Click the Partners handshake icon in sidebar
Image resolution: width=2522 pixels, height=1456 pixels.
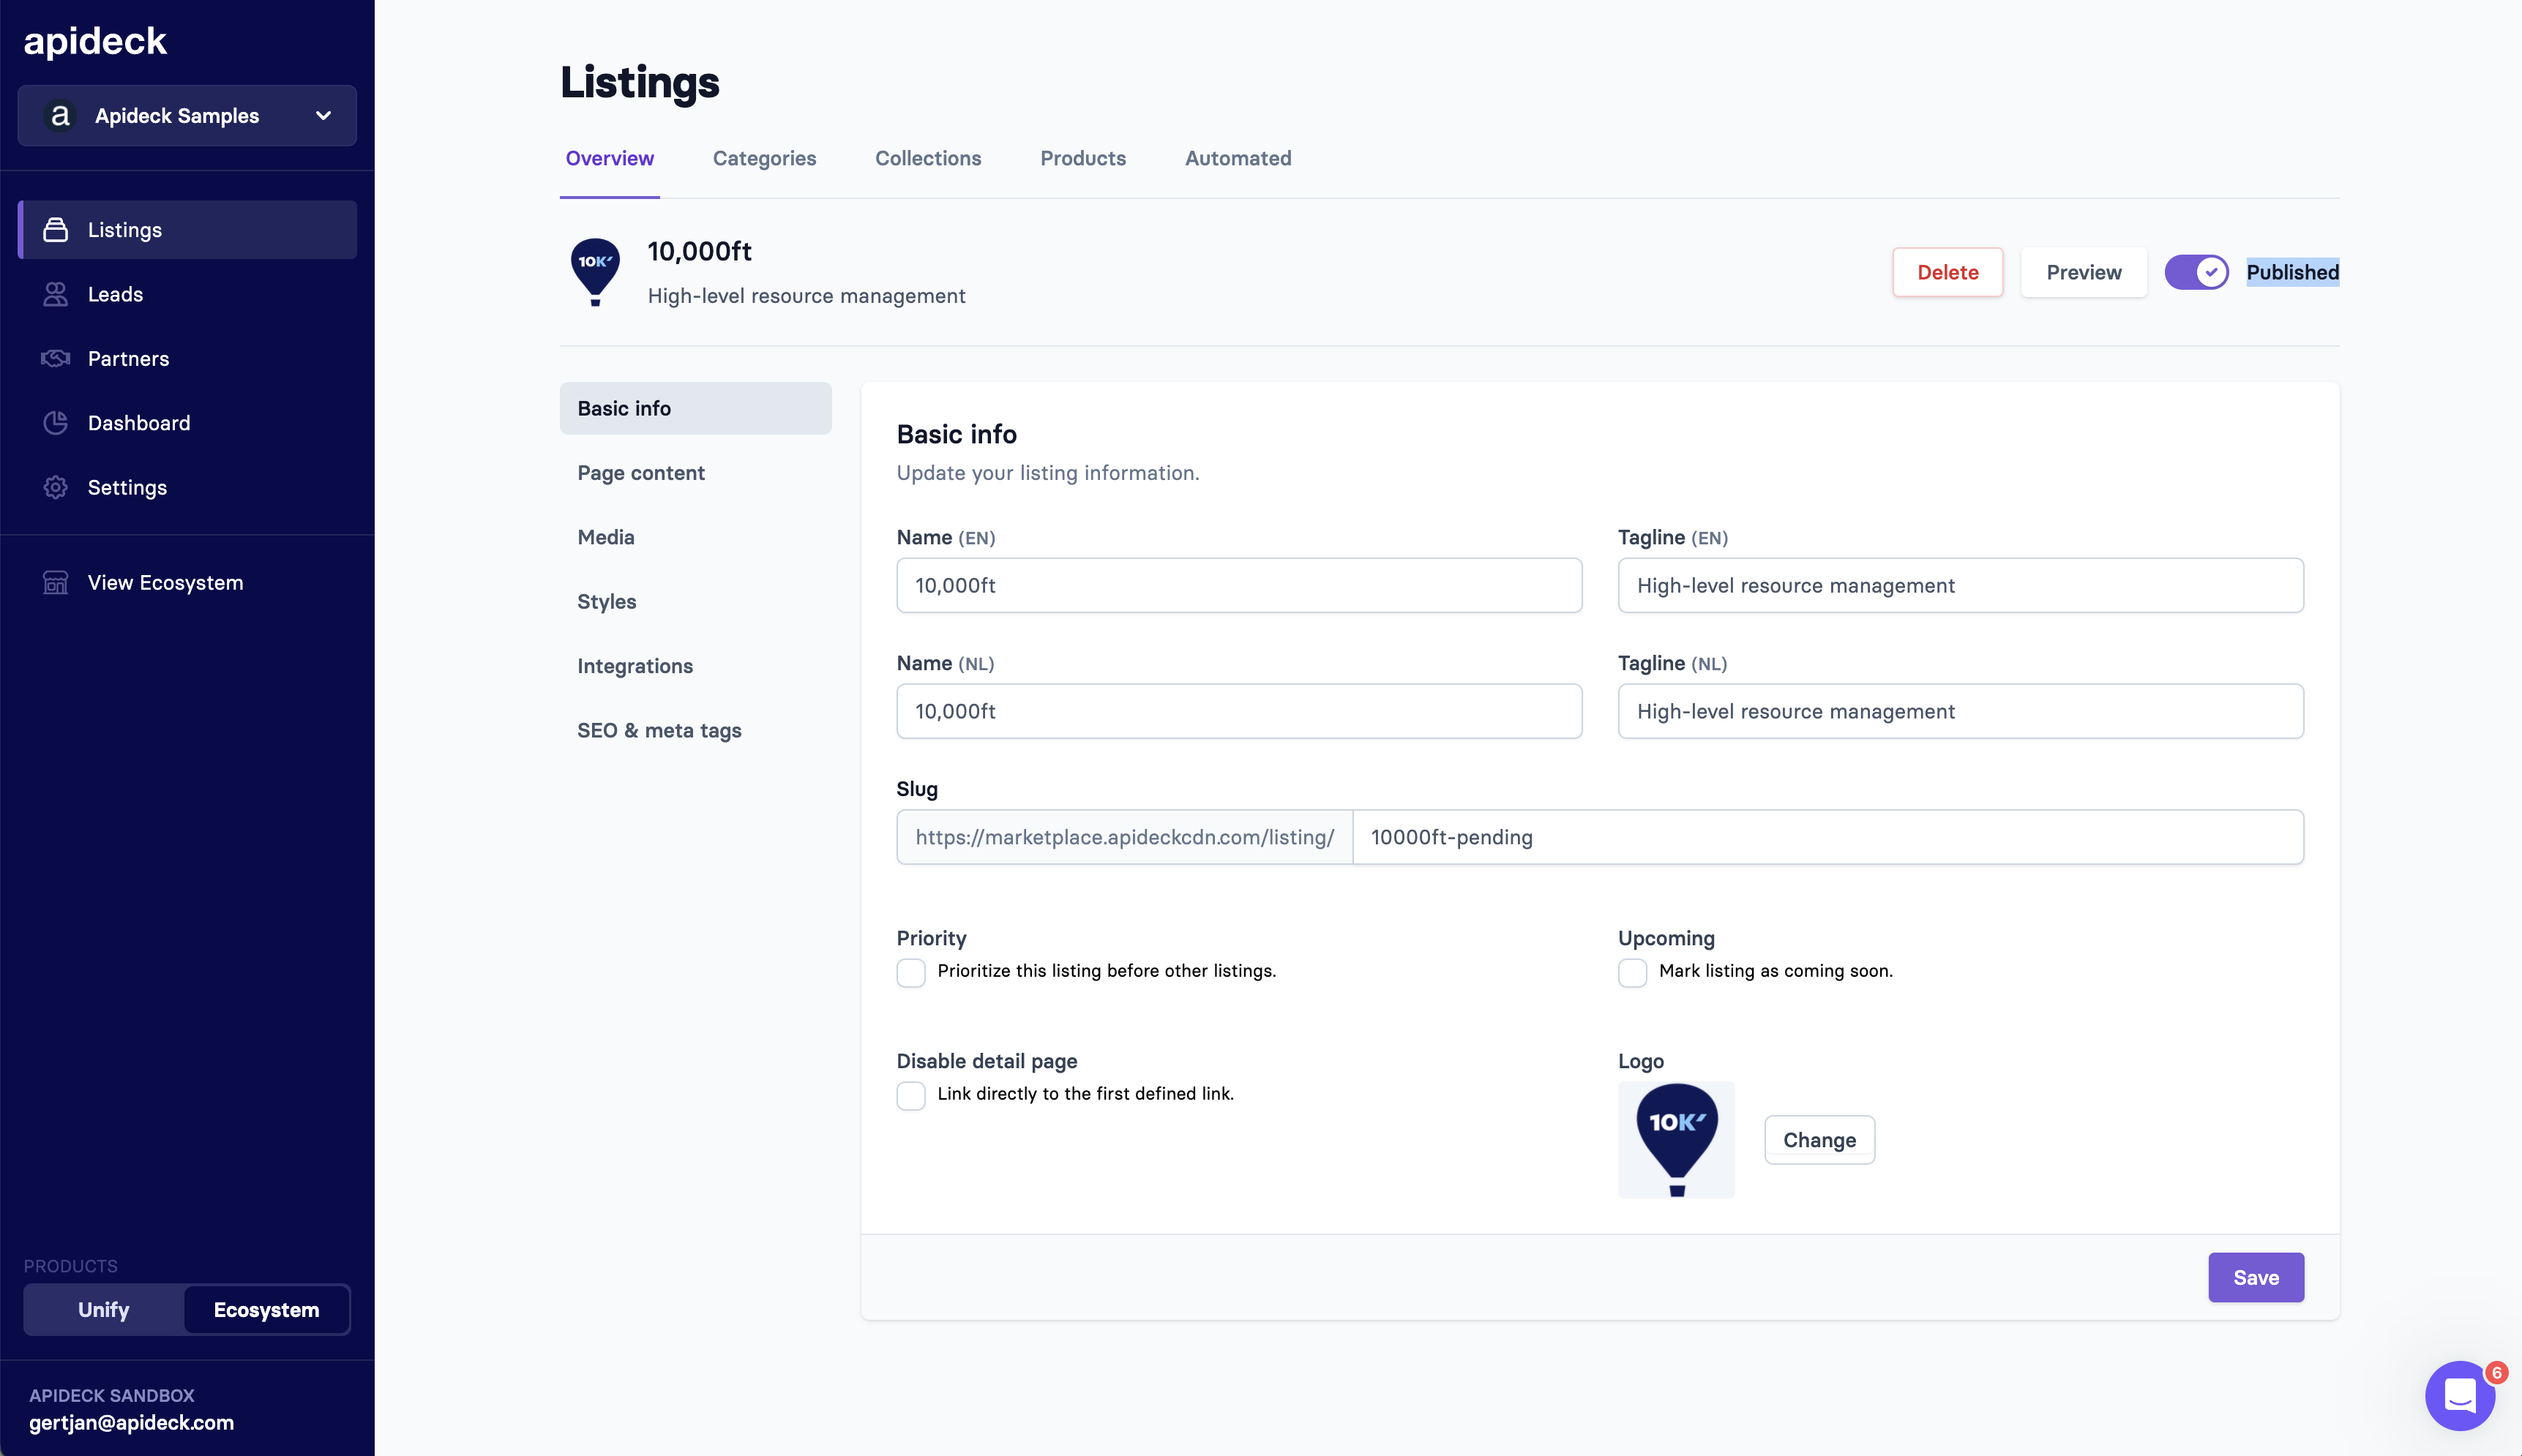click(56, 358)
